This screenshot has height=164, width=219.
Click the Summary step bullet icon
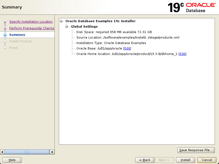click(x=5, y=35)
